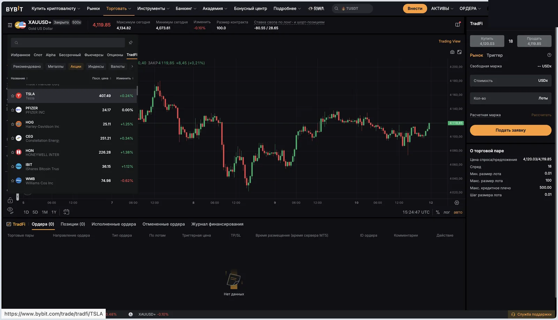Toggle drawings visibility eye icon

[x=10, y=210]
